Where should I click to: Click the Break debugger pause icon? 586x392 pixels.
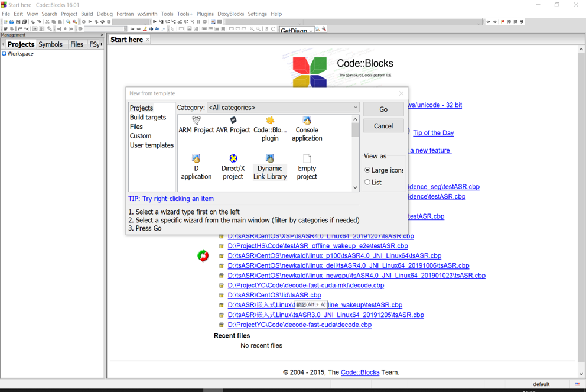tap(198, 22)
